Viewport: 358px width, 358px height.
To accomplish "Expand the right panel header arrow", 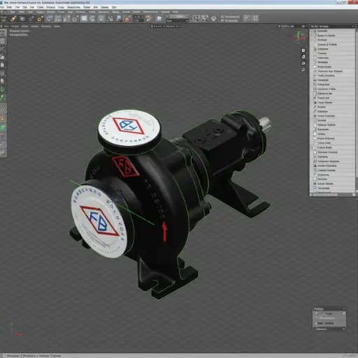I will [x=354, y=27].
